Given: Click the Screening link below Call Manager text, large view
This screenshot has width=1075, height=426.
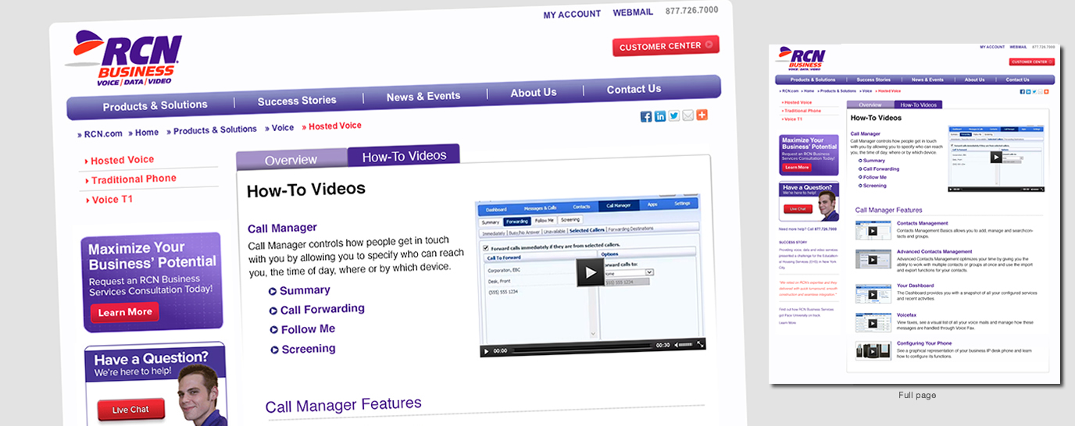Looking at the screenshot, I should [x=309, y=349].
